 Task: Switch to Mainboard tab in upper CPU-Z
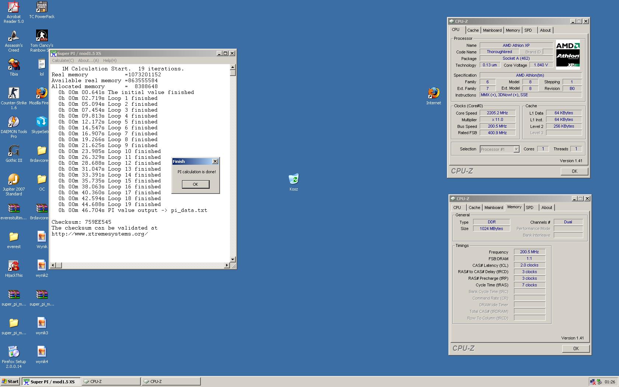492,30
